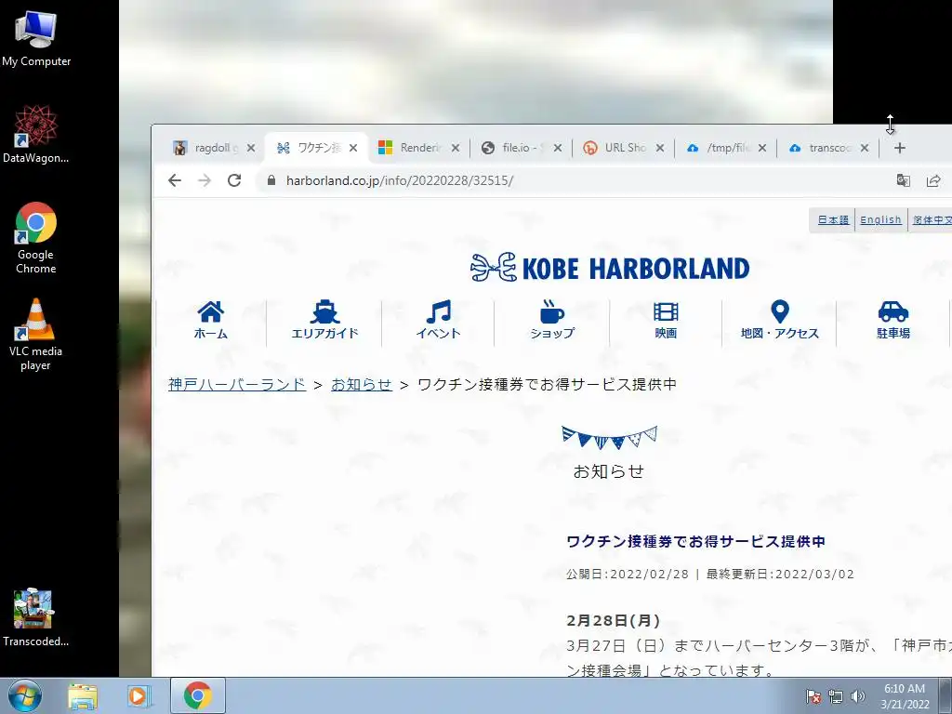Show date and time clock
The image size is (952, 714).
point(905,696)
